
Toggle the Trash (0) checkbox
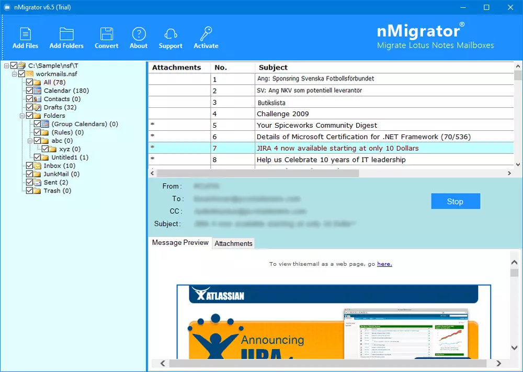[29, 190]
